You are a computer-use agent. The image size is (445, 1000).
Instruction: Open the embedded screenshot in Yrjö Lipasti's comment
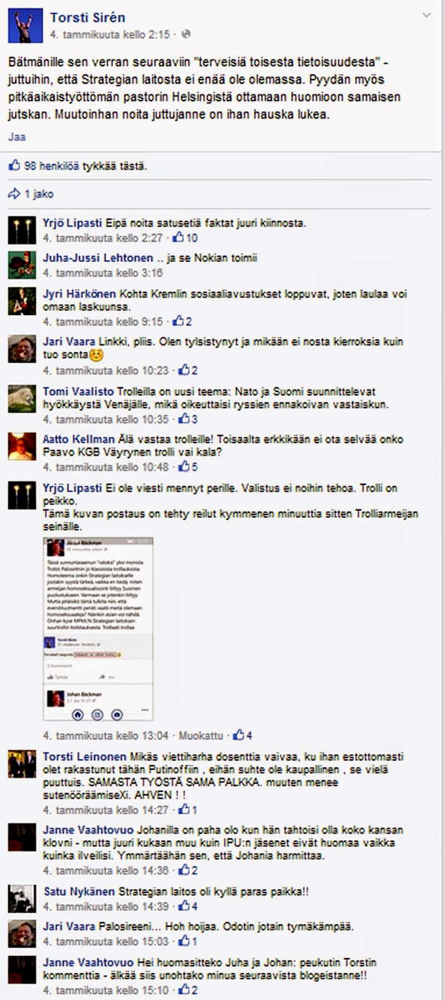98,629
